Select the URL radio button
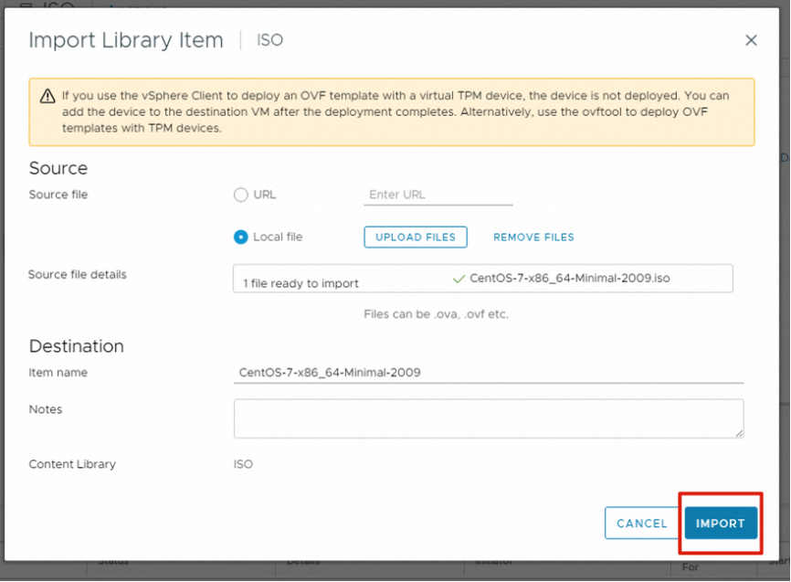The width and height of the screenshot is (791, 582). coord(241,195)
